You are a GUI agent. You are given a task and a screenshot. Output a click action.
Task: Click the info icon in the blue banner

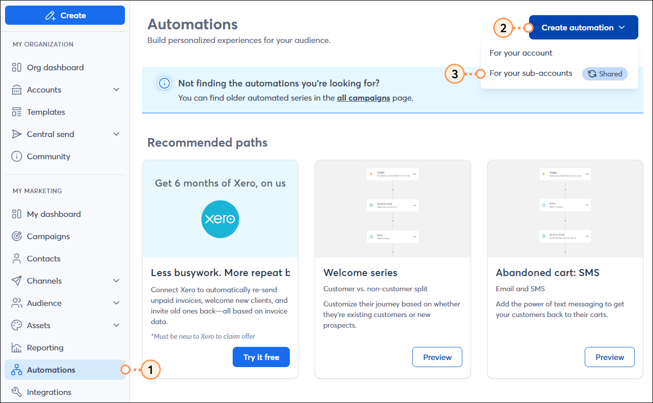coord(164,83)
